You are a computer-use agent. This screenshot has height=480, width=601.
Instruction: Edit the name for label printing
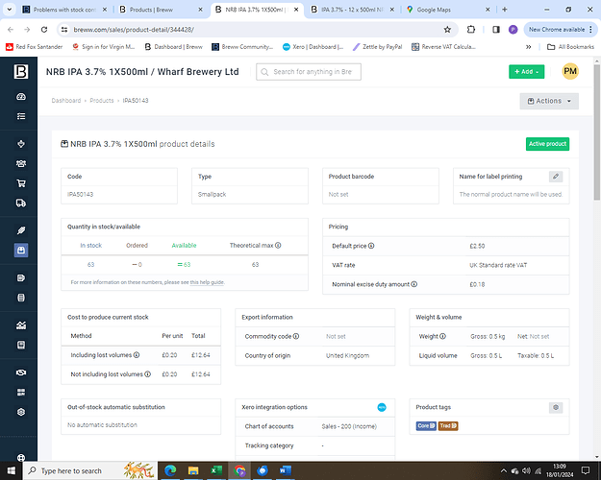[x=556, y=177]
